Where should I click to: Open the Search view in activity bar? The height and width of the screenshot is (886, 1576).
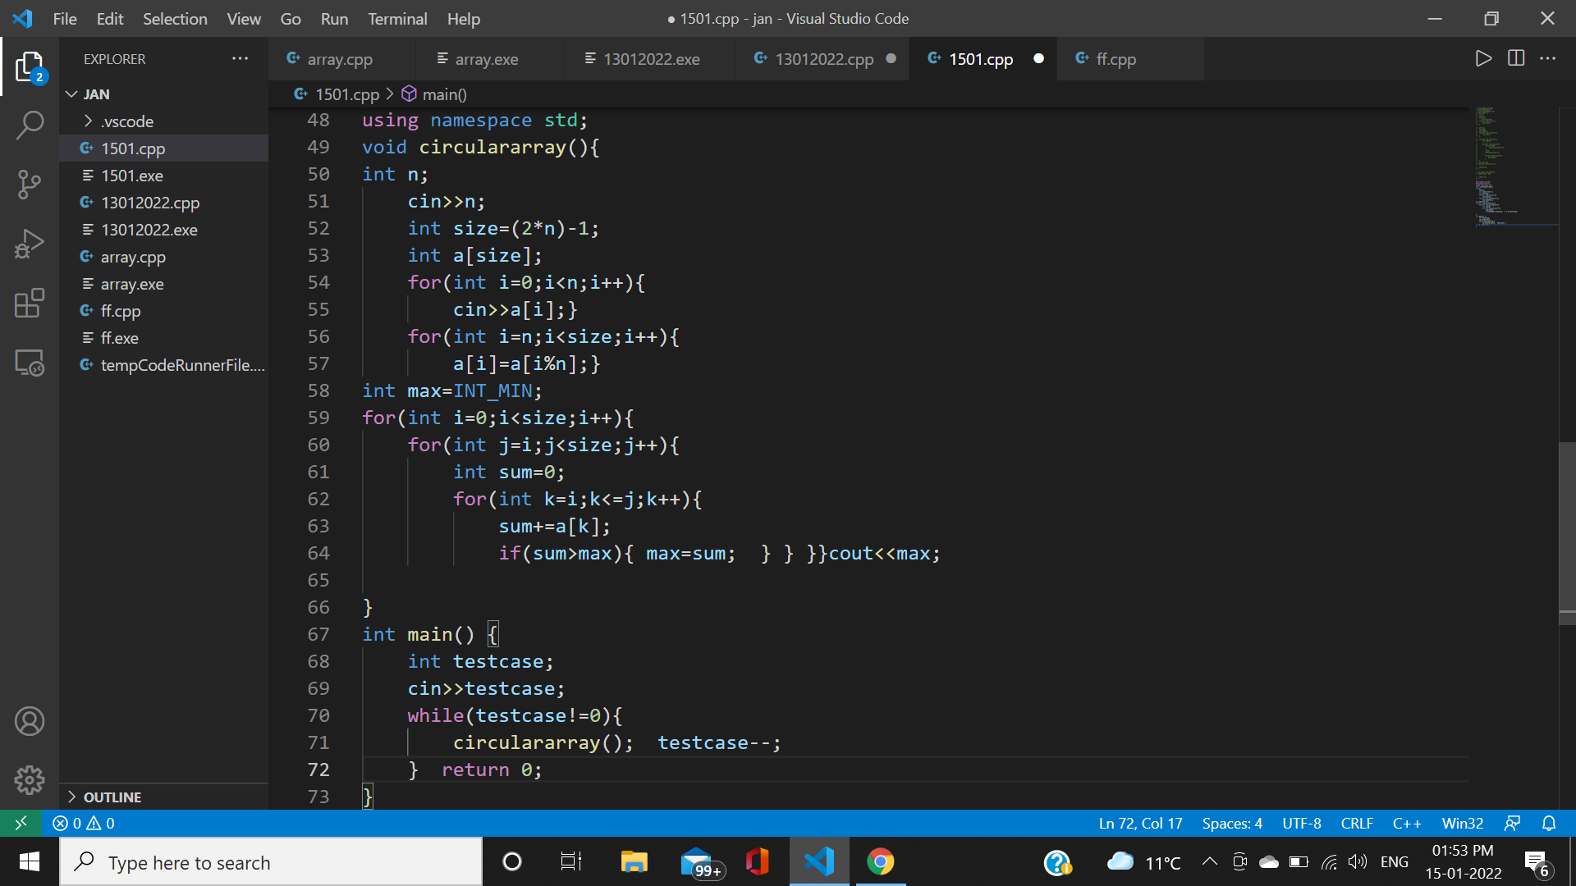coord(30,126)
